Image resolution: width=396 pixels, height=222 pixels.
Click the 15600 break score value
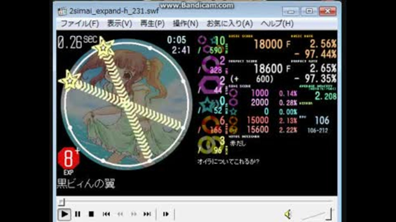257,129
